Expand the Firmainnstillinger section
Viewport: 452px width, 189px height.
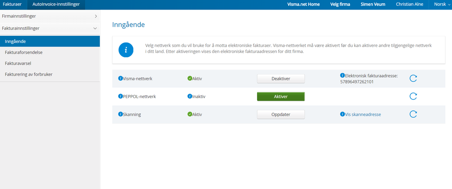tap(50, 16)
